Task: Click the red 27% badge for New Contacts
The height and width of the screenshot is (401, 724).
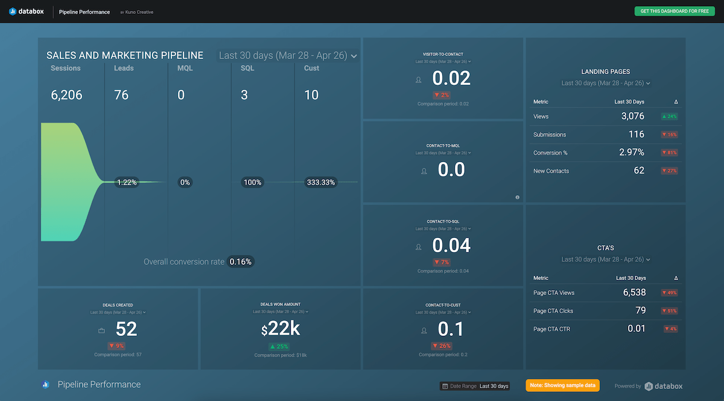Action: tap(670, 170)
